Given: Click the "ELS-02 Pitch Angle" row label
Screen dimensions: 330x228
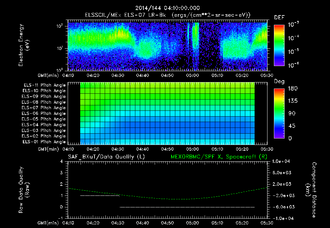Looking at the screenshot, I should tap(44, 136).
